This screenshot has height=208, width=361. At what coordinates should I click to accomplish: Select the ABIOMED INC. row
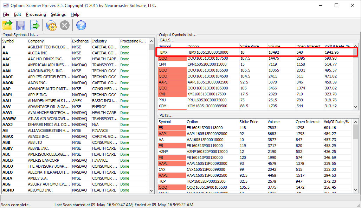[x=75, y=190]
